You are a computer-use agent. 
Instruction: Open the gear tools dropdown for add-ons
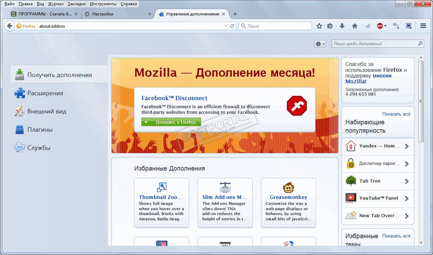pos(320,44)
